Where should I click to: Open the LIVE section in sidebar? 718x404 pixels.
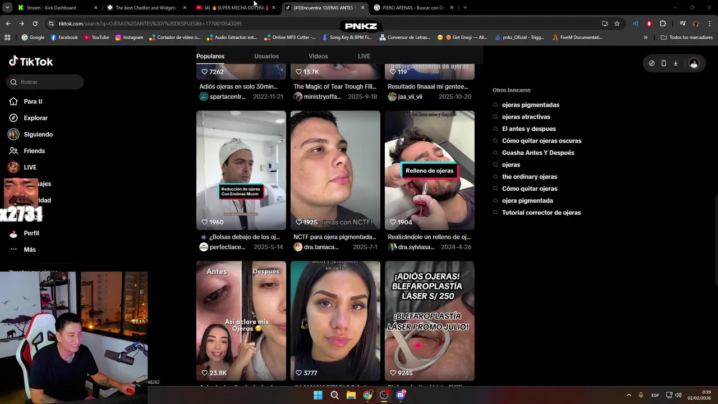tap(22, 167)
